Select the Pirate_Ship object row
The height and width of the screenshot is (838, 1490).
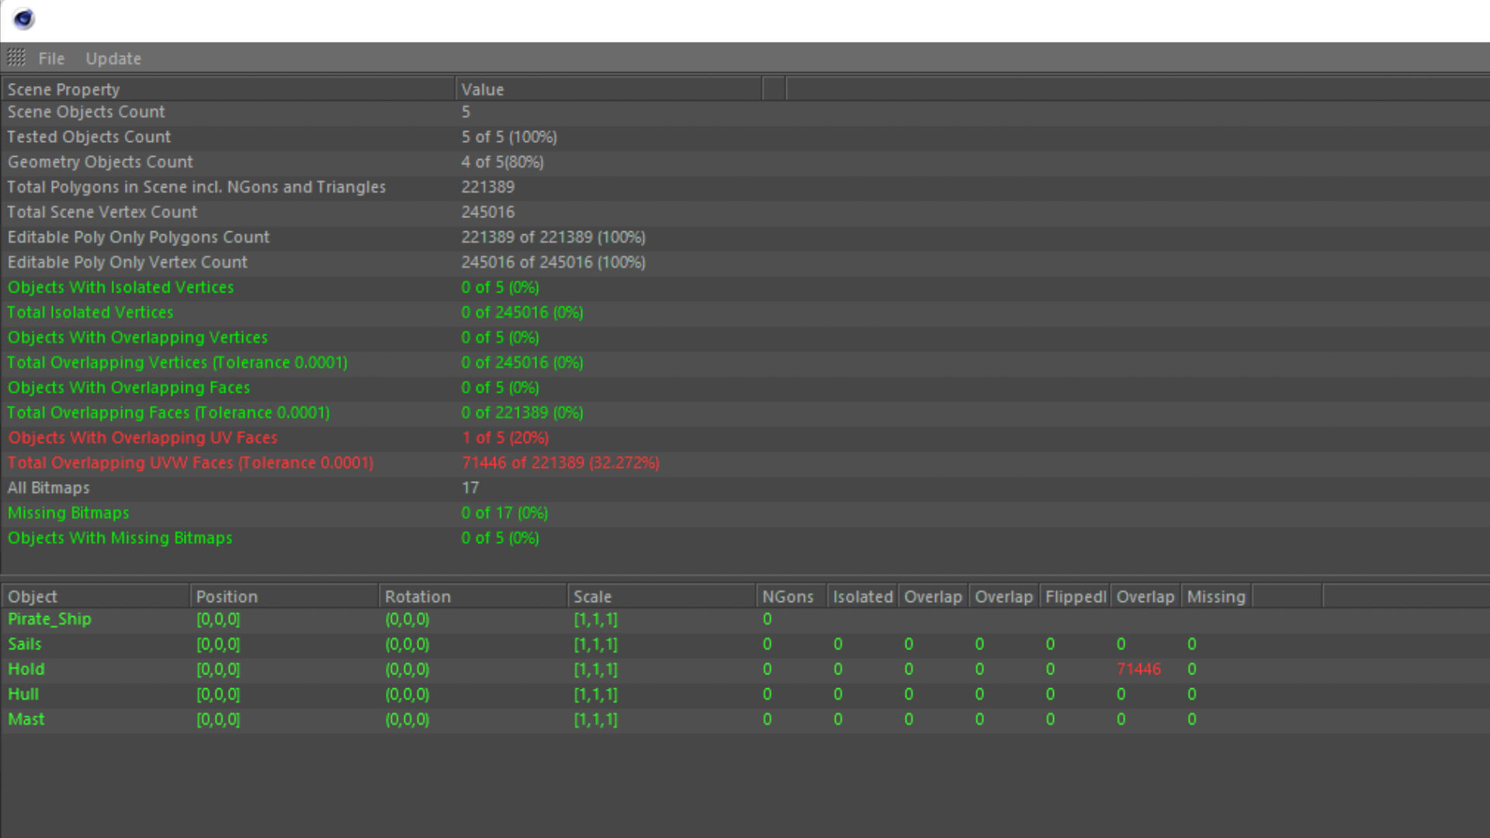(50, 619)
